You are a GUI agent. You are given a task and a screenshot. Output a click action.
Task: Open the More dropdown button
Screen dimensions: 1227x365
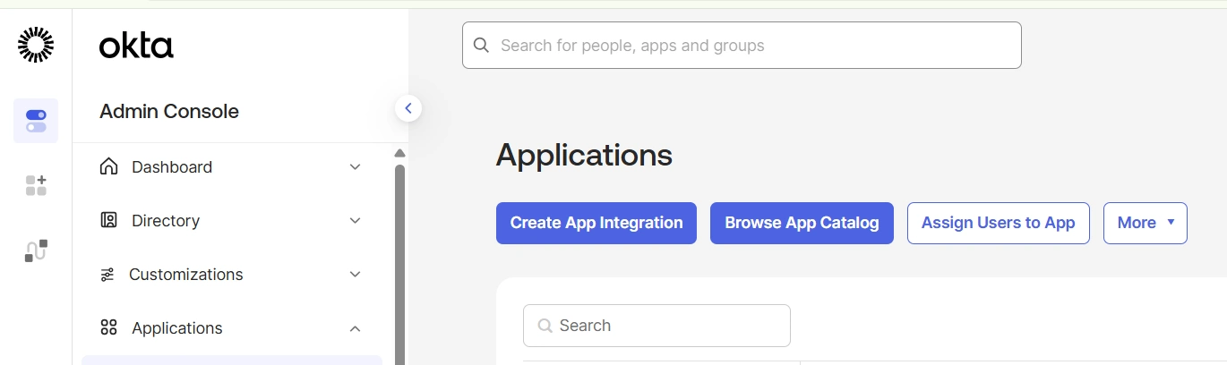[x=1145, y=223]
